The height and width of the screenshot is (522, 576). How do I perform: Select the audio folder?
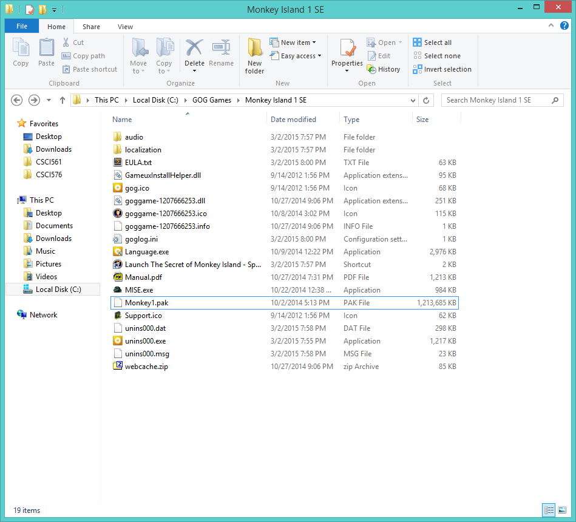(284, 137)
